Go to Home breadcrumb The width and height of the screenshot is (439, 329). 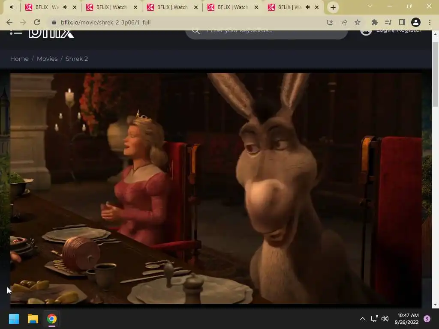19,59
